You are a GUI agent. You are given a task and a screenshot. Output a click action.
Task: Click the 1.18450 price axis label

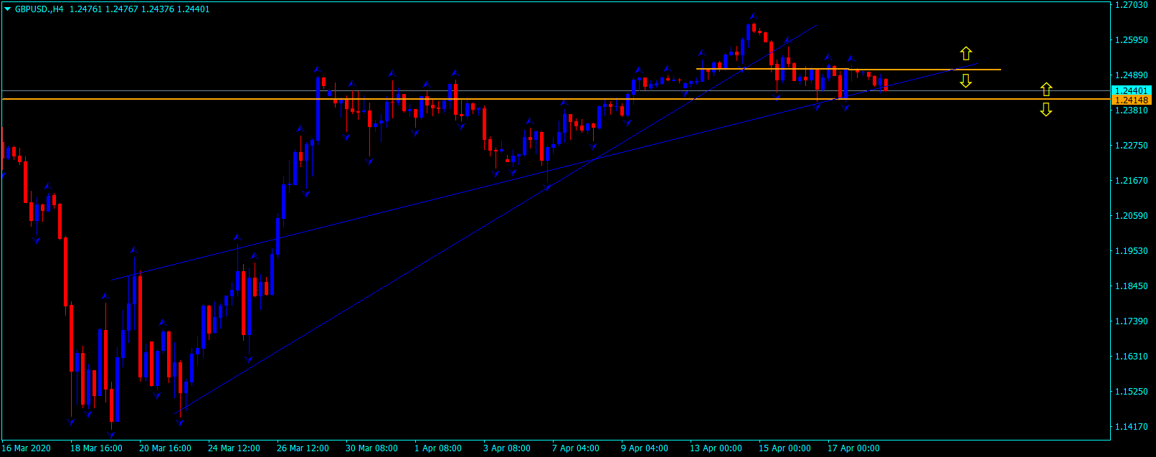click(1132, 286)
